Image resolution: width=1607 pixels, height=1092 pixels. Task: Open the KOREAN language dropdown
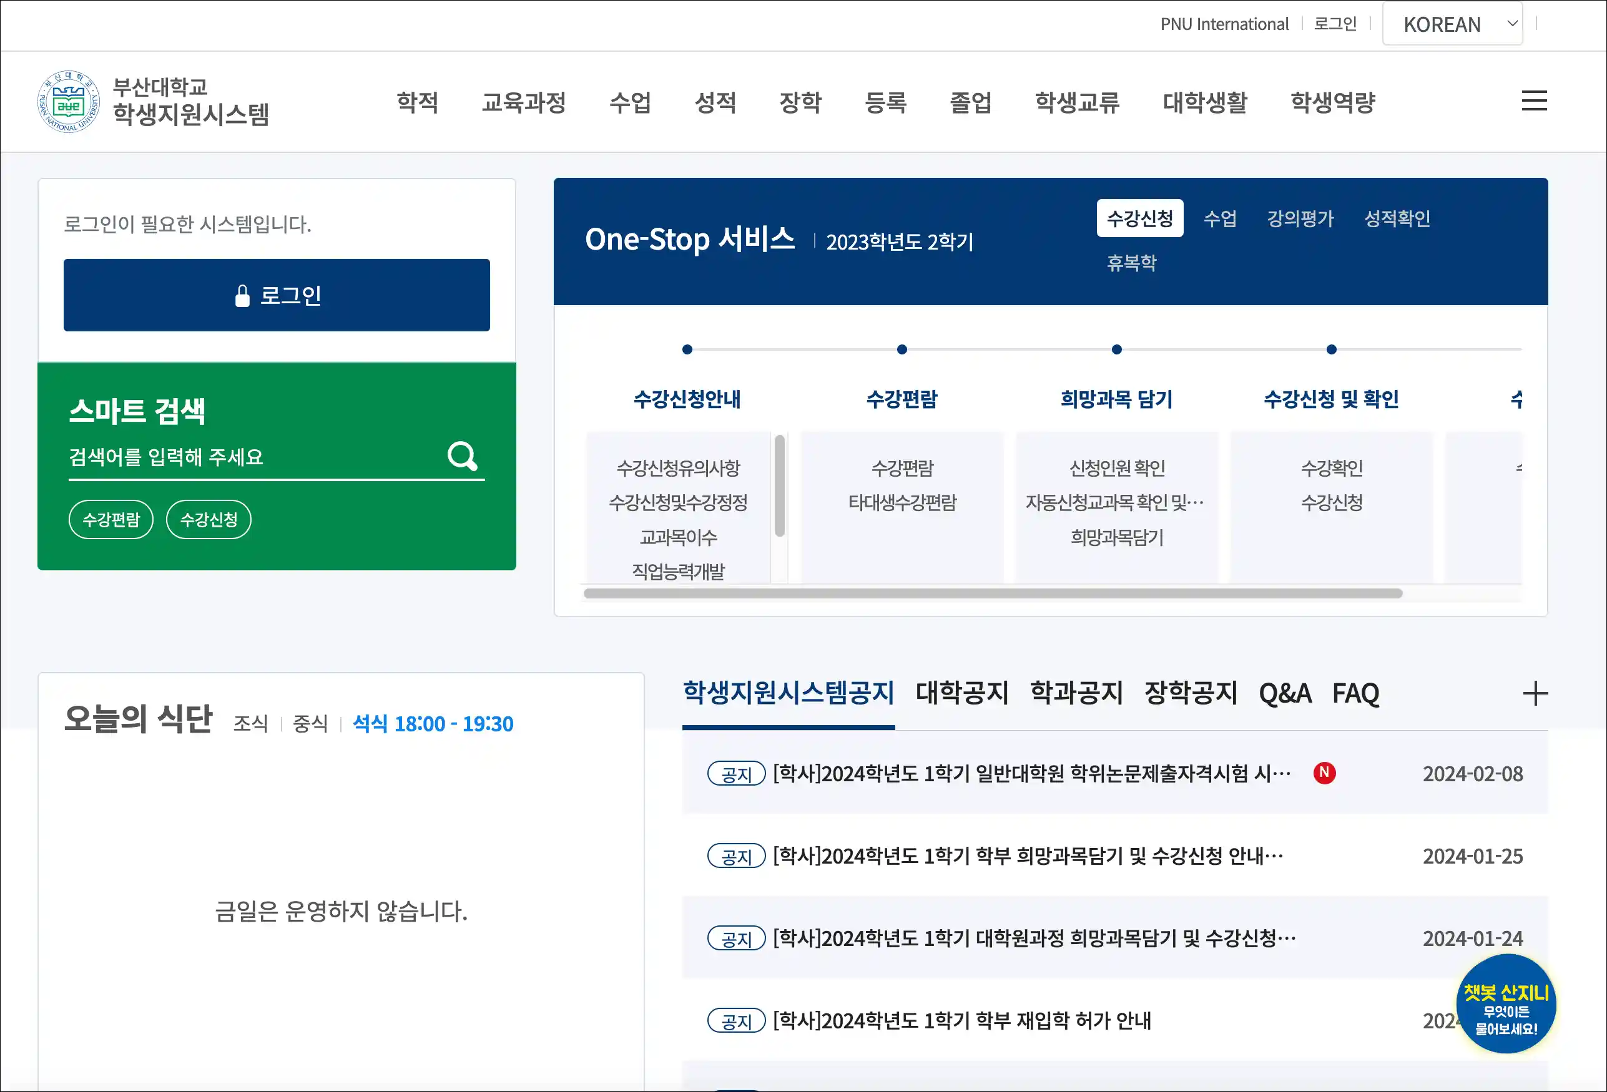(1452, 24)
